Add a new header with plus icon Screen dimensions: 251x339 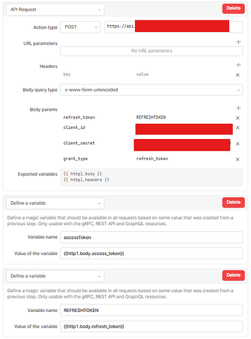[x=238, y=65]
